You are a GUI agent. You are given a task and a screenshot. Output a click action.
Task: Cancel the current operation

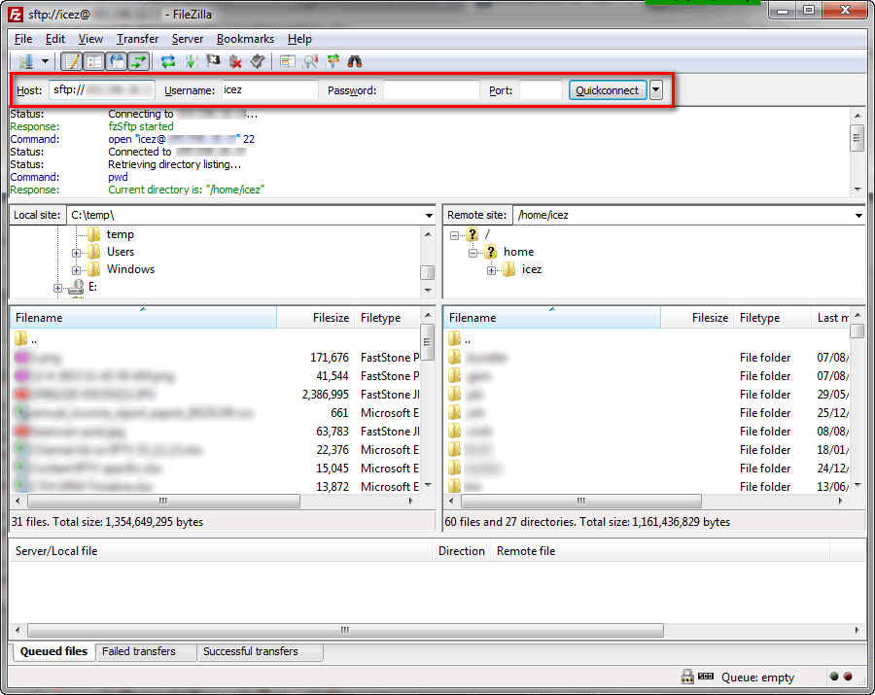click(213, 61)
